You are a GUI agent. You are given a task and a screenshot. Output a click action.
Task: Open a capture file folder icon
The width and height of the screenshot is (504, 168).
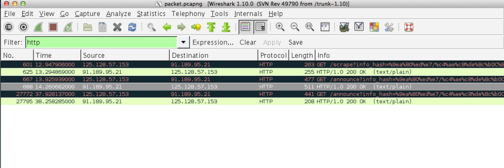click(x=88, y=27)
